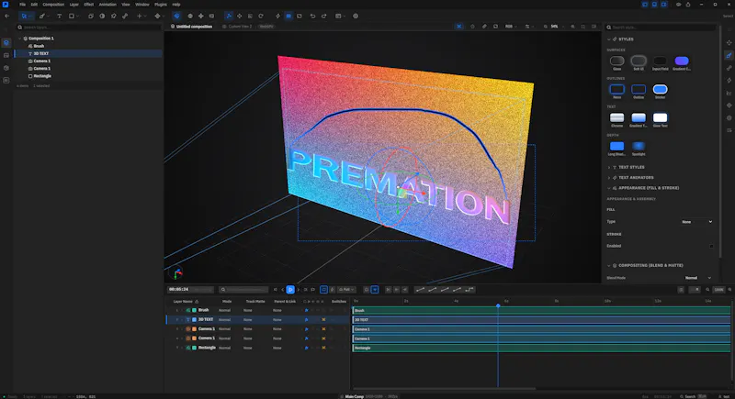Click the Search style input field

tap(660, 28)
